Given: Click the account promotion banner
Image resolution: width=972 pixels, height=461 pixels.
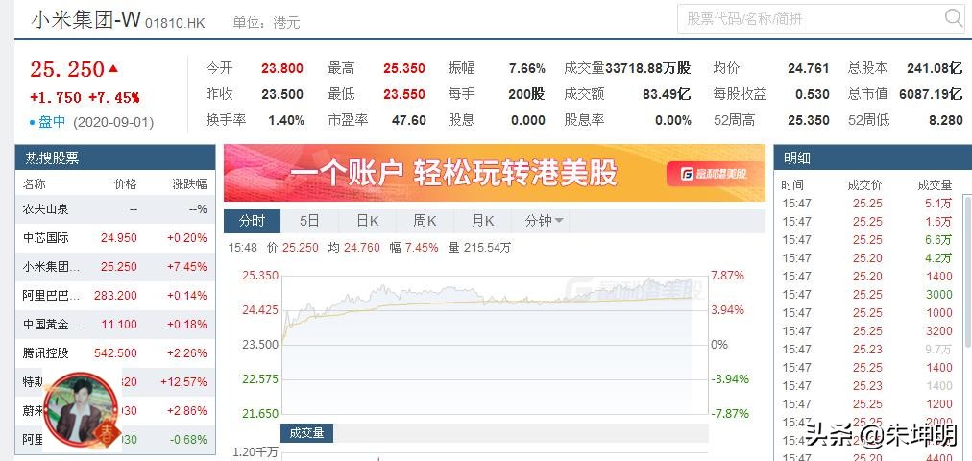Looking at the screenshot, I should (451, 174).
